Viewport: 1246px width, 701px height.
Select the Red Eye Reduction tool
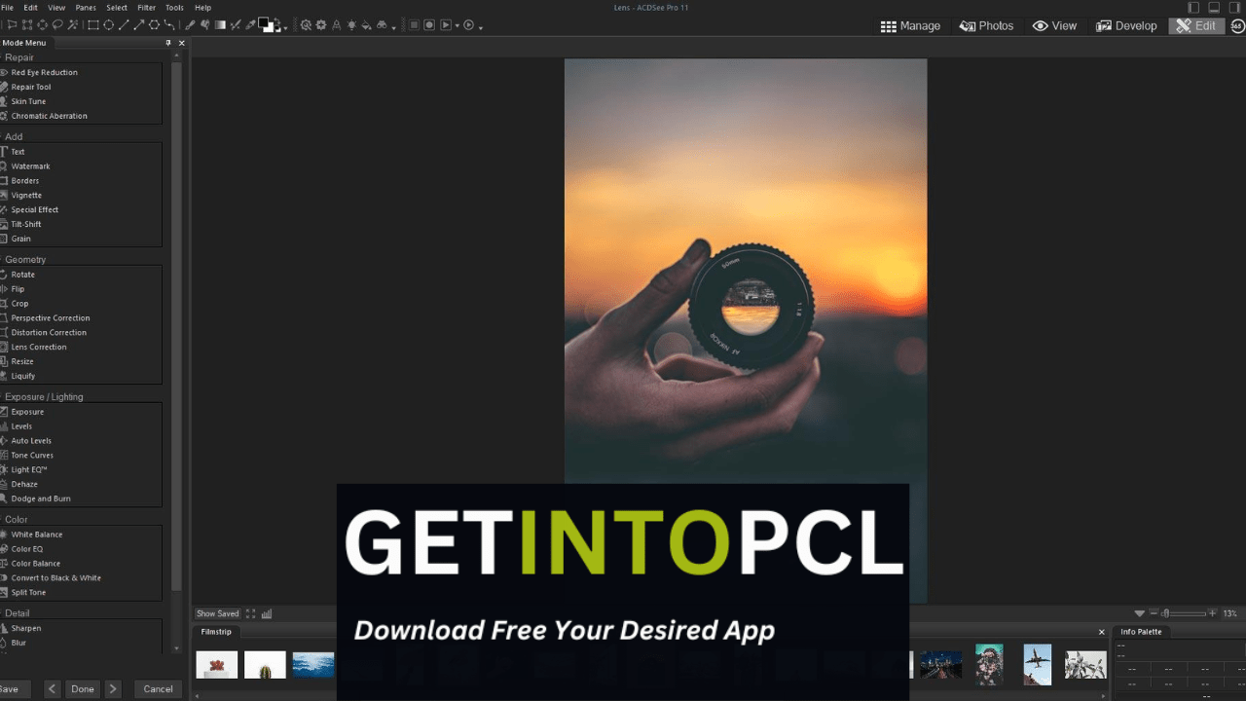pyautogui.click(x=43, y=72)
